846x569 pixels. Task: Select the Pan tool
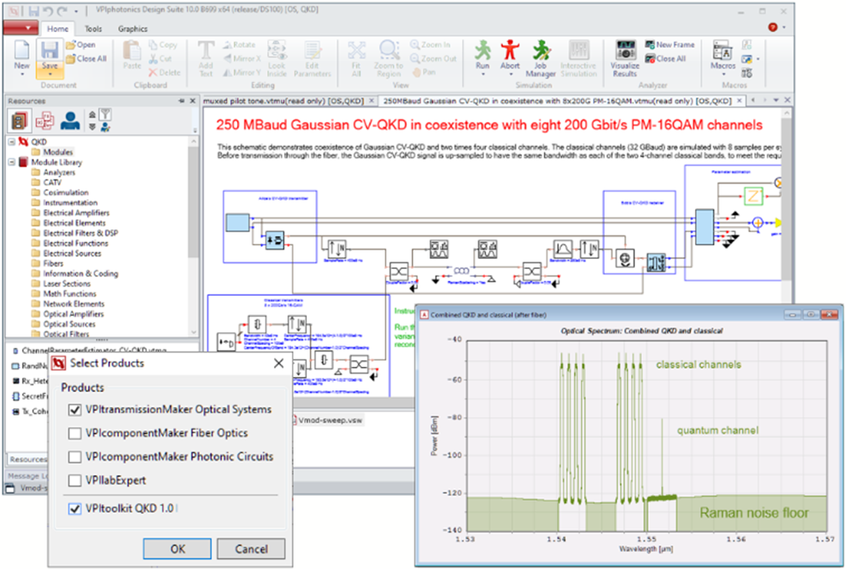pyautogui.click(x=423, y=72)
